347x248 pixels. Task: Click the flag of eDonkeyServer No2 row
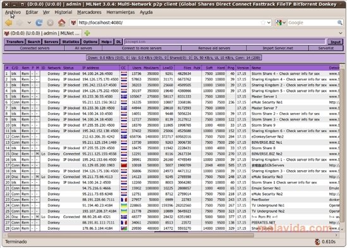[x=124, y=137]
